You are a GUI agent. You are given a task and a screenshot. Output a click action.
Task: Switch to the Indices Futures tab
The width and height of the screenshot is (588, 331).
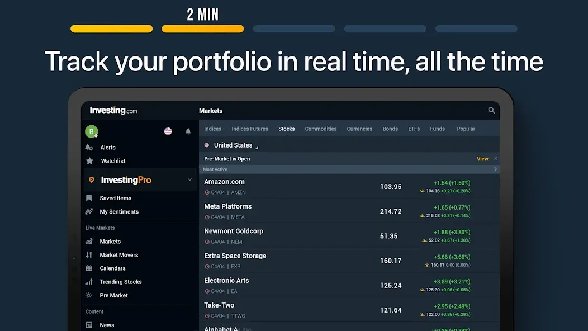[x=250, y=129]
